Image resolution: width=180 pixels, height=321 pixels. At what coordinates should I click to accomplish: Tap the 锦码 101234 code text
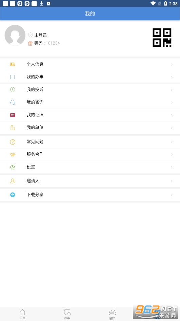click(x=47, y=43)
